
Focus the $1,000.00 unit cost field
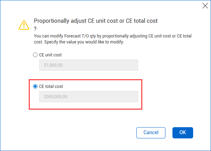(x=89, y=65)
